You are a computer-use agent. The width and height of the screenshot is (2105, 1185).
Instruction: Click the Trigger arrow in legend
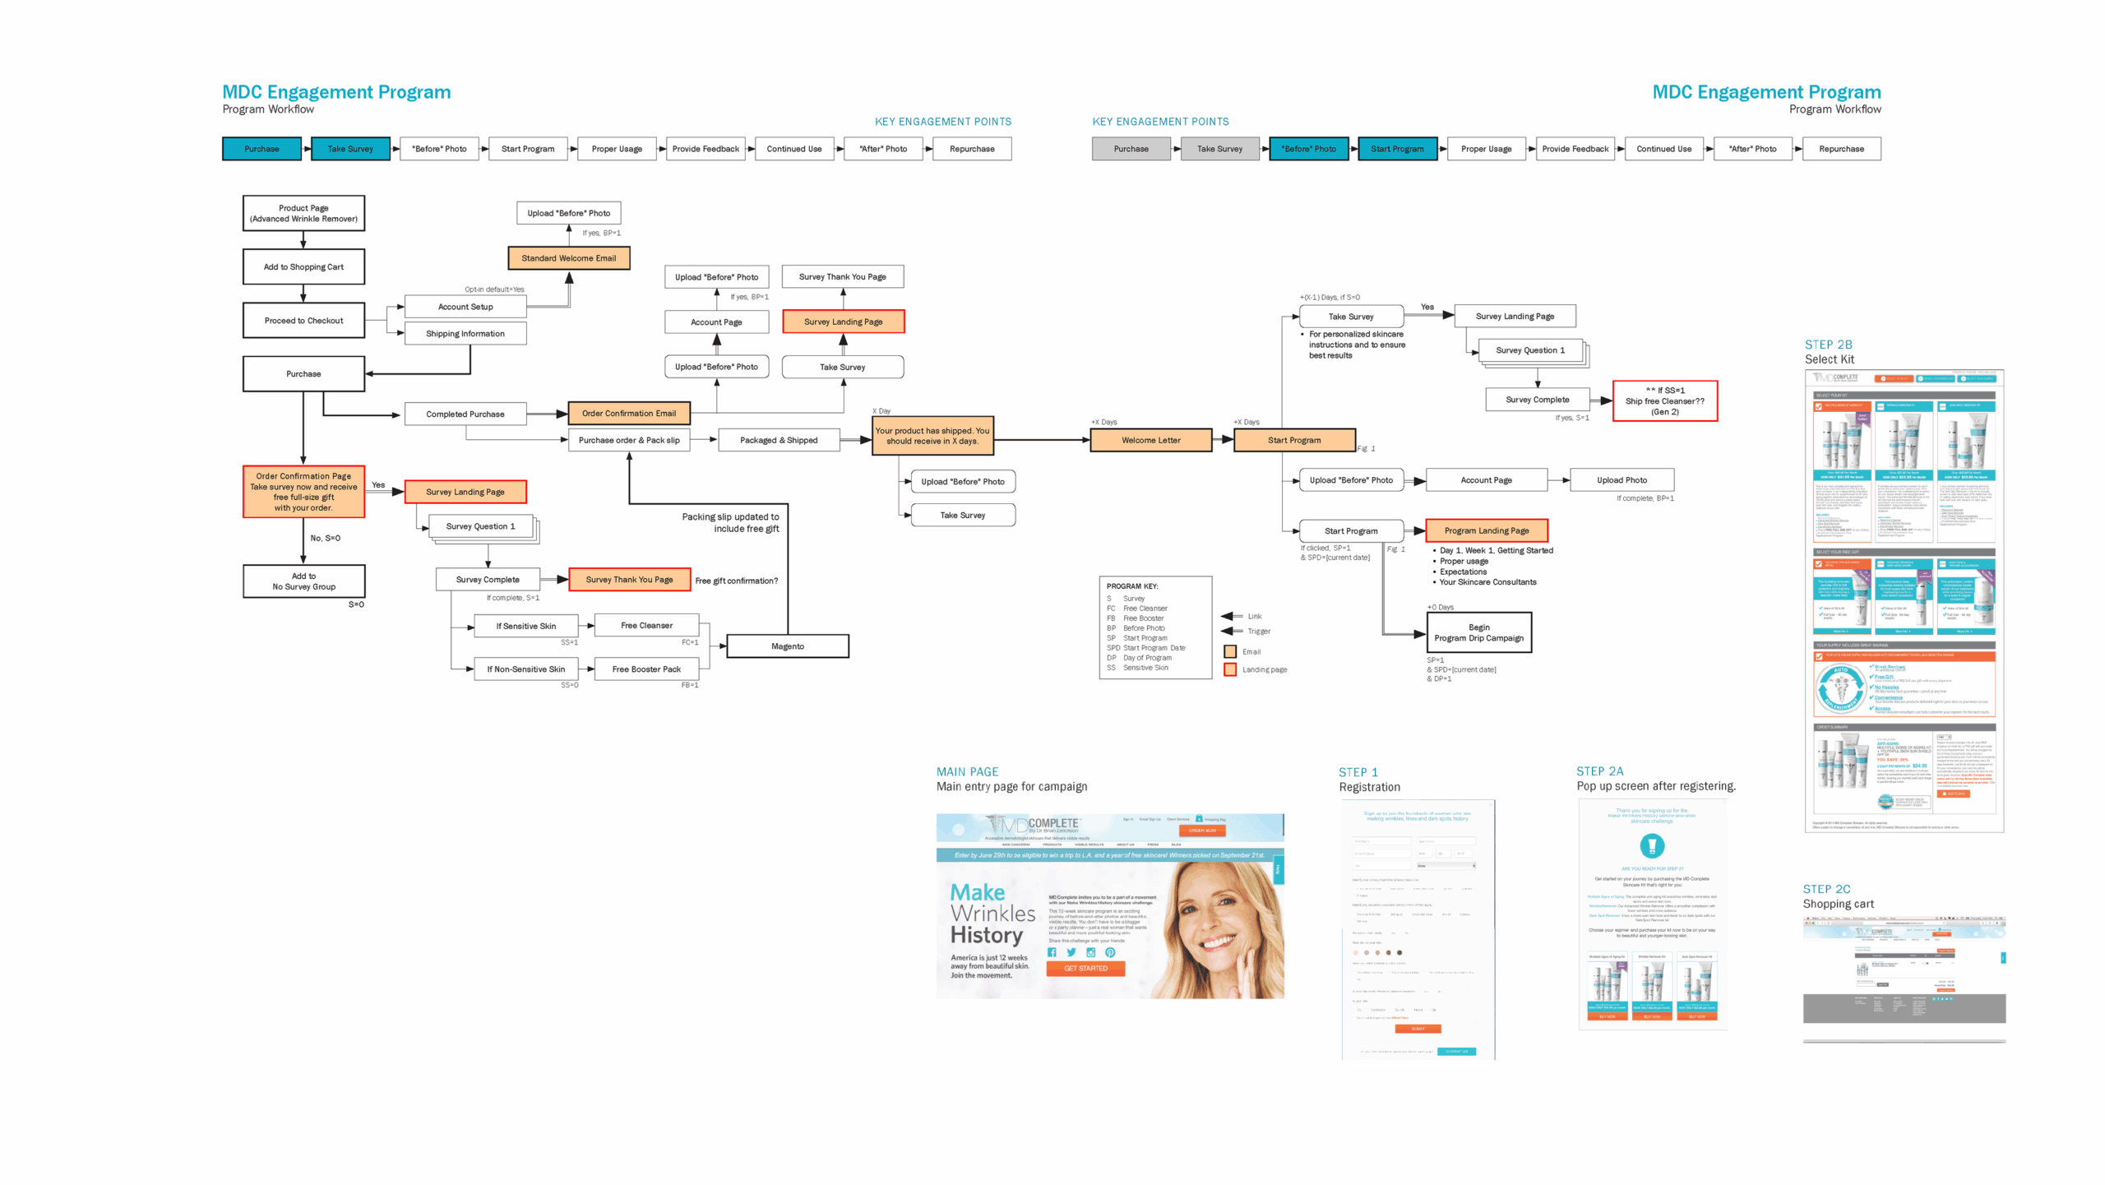[1232, 632]
